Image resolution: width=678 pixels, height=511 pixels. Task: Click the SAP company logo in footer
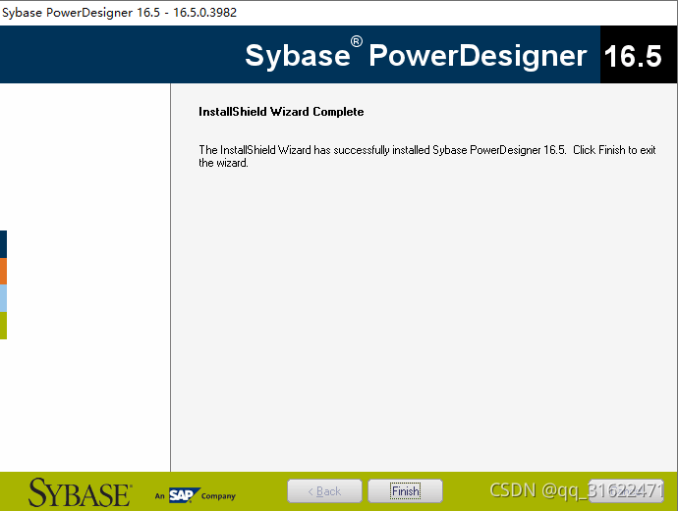click(185, 495)
